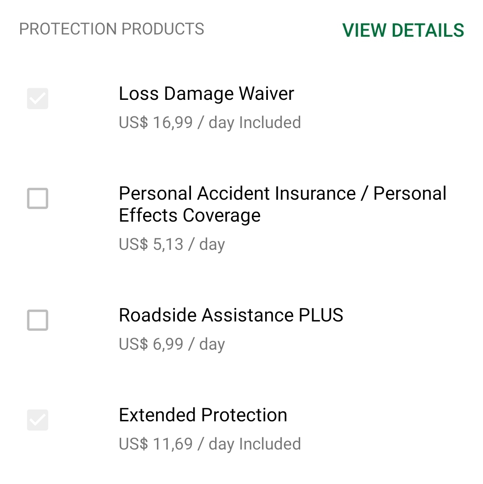Tap the "Effects Coverage" text line
Screen dimensions: 483x484
pos(190,215)
